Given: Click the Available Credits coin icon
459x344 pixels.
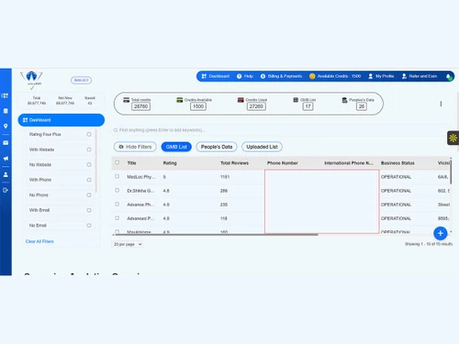Looking at the screenshot, I should pyautogui.click(x=312, y=76).
